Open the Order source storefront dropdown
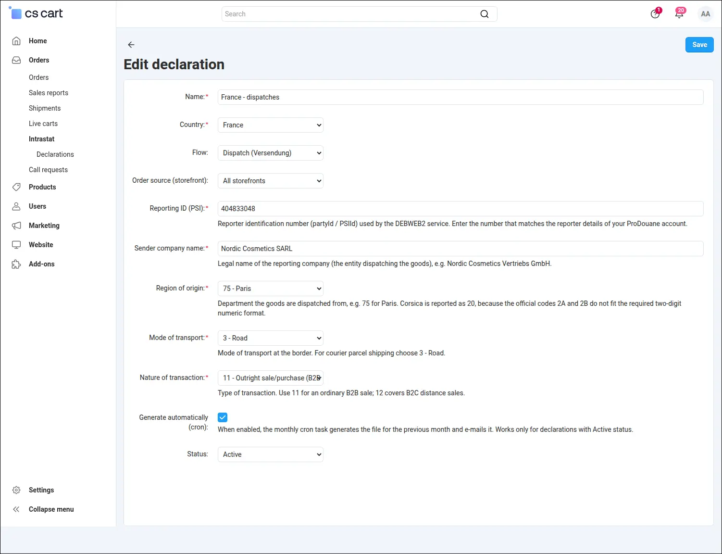The height and width of the screenshot is (554, 722). (x=271, y=181)
